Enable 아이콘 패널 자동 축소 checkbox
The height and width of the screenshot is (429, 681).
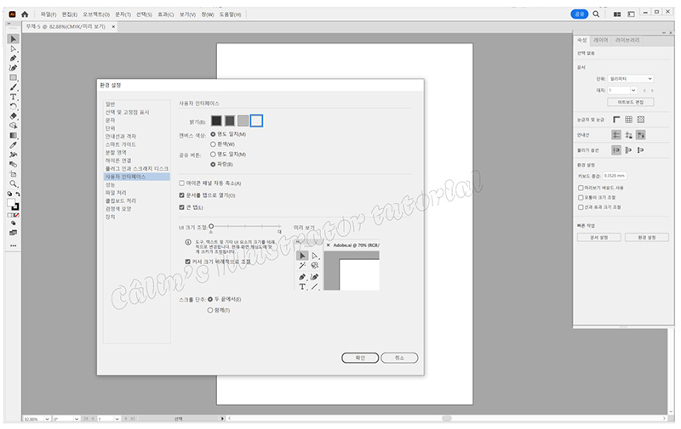click(181, 183)
